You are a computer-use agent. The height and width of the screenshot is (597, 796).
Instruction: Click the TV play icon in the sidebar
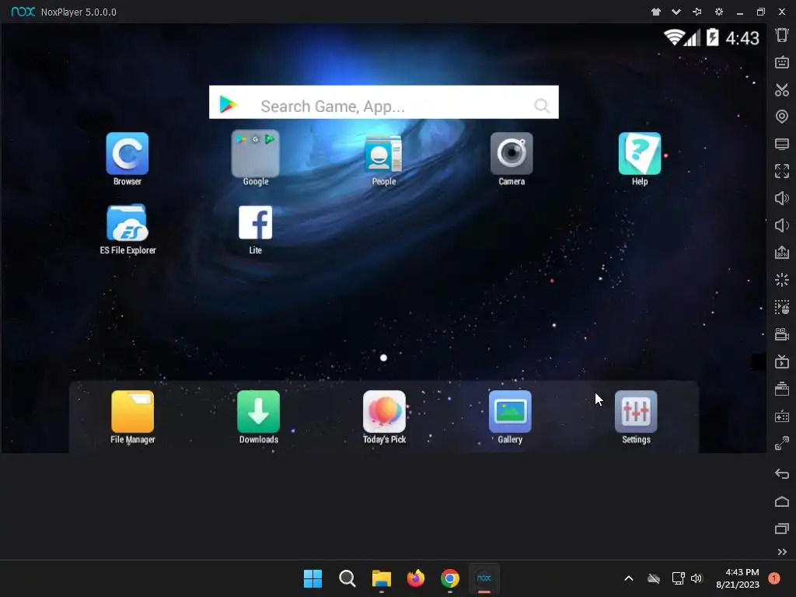tap(782, 362)
